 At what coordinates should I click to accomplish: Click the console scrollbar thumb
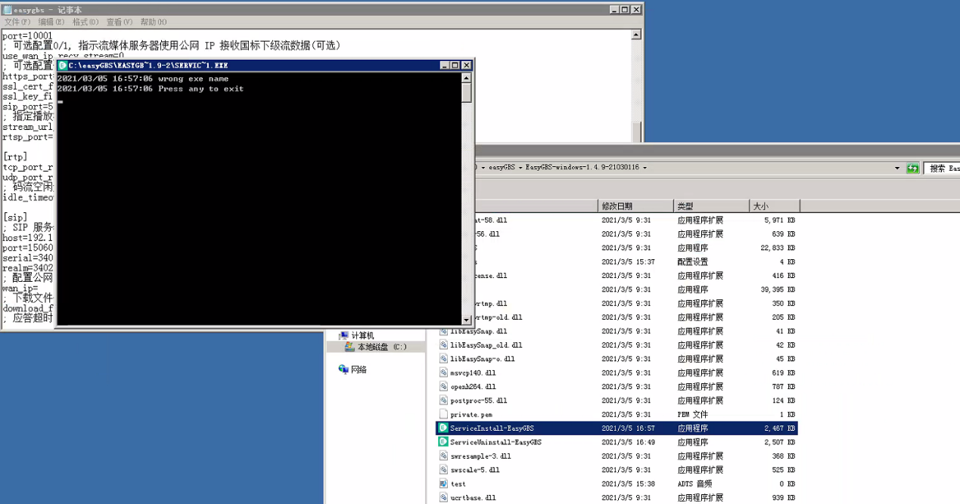[x=467, y=92]
